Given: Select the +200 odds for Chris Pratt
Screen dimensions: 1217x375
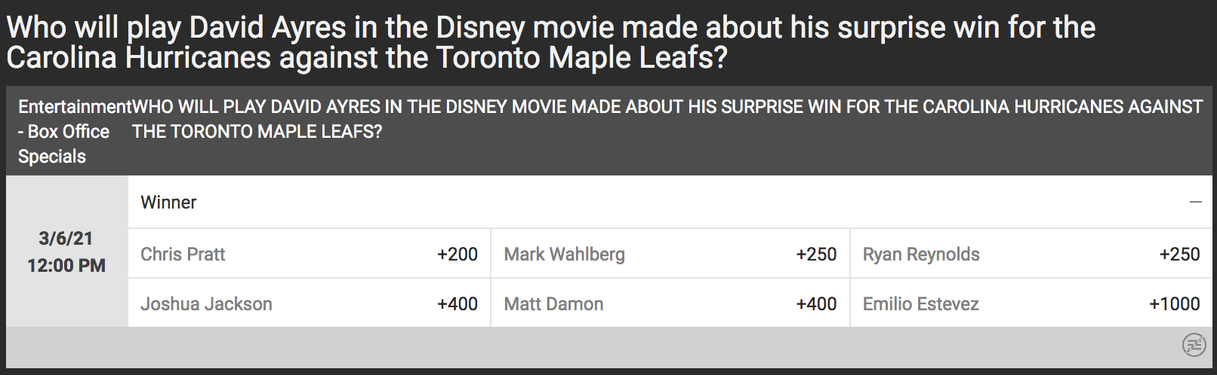Looking at the screenshot, I should click(457, 255).
